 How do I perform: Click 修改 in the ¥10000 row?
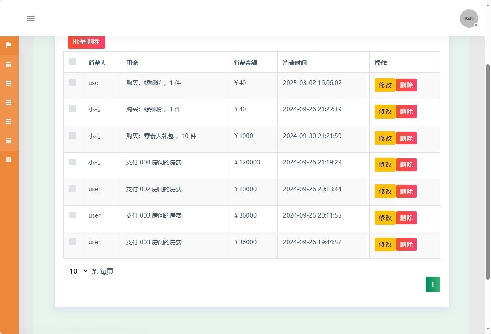[x=385, y=191]
